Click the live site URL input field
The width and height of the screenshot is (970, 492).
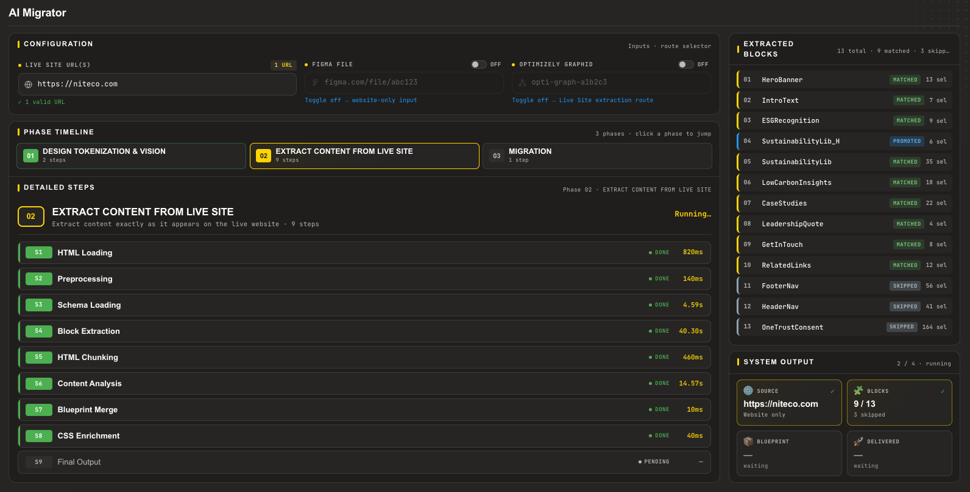click(x=157, y=85)
